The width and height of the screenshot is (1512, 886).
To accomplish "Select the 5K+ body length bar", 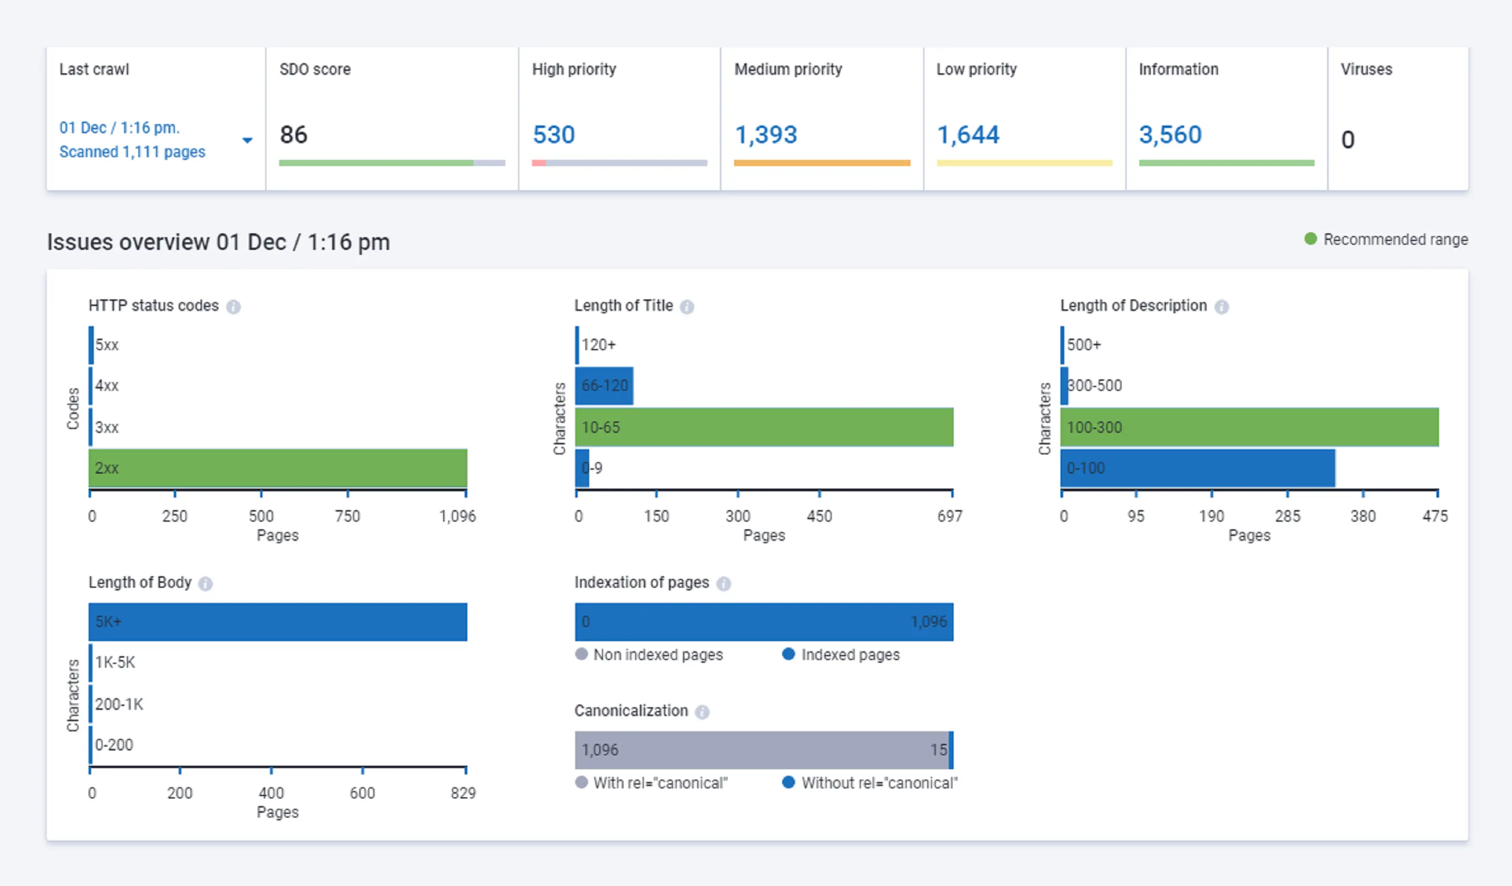I will click(x=278, y=622).
